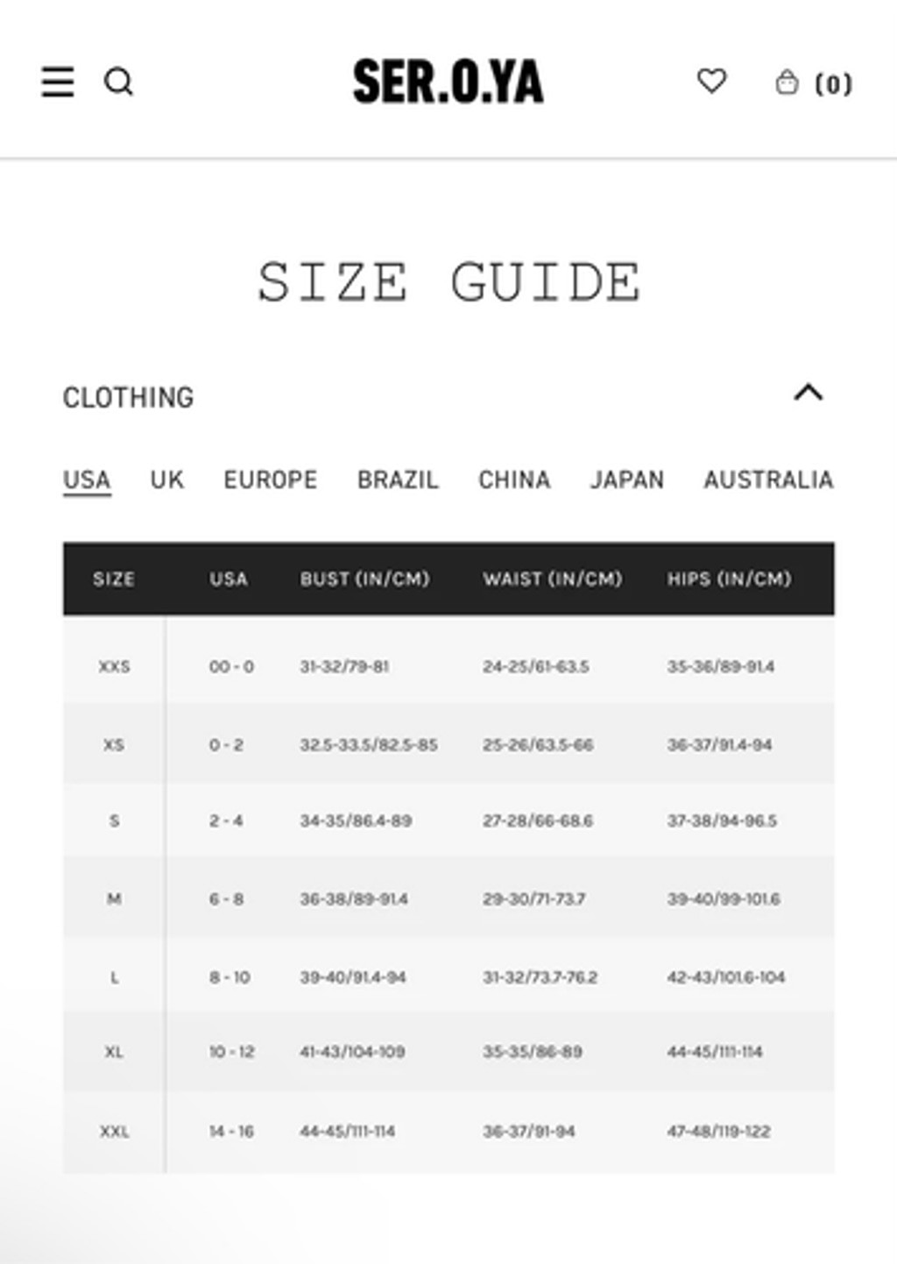Switch to the Australia size tab
Image resolution: width=897 pixels, height=1264 pixels.
768,479
